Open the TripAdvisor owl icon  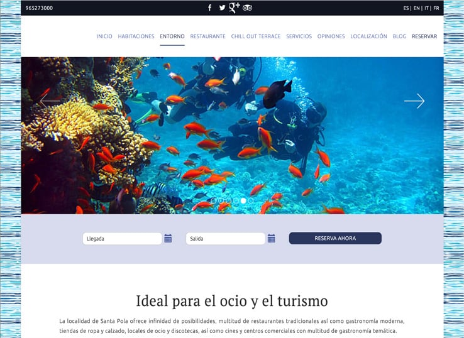point(247,8)
